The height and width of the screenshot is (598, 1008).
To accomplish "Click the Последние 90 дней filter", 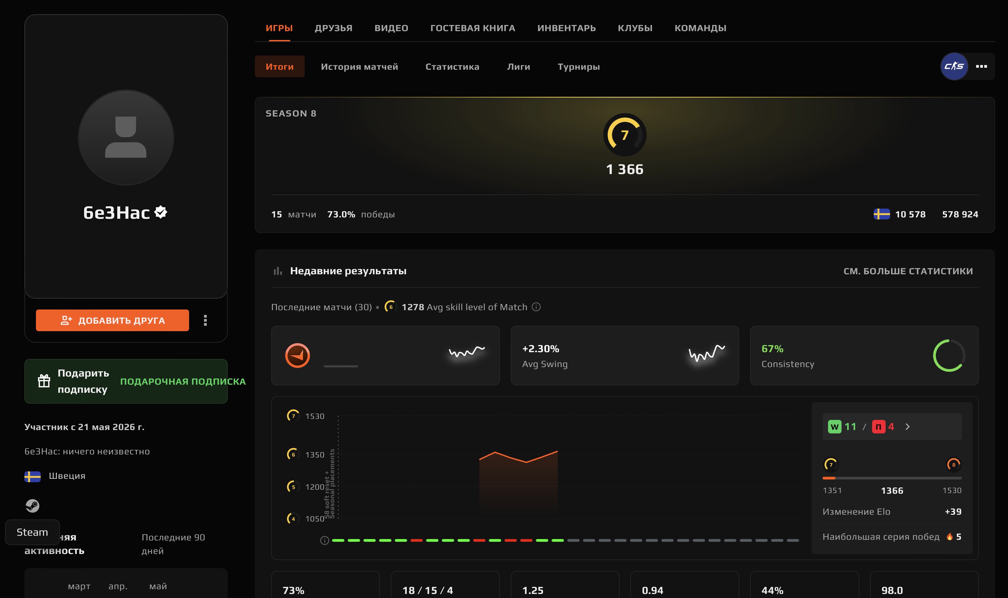I will (x=174, y=544).
